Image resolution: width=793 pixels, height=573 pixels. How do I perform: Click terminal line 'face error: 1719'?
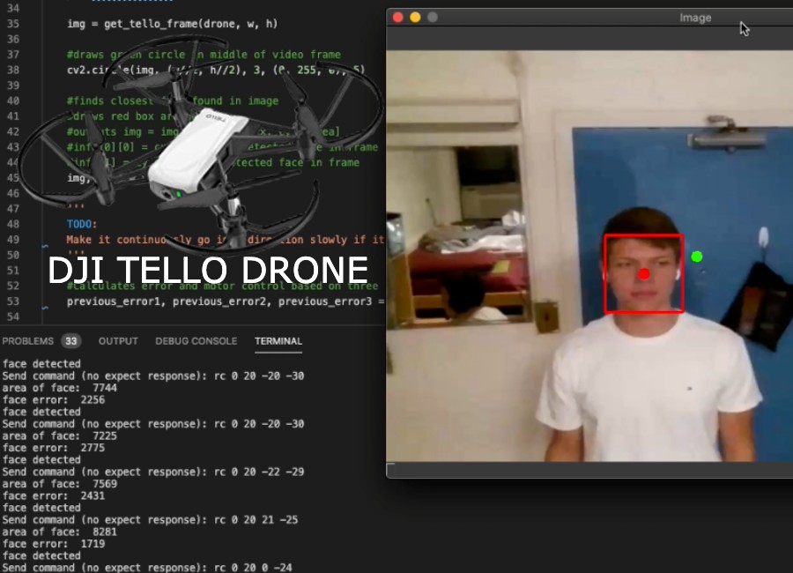coord(54,544)
